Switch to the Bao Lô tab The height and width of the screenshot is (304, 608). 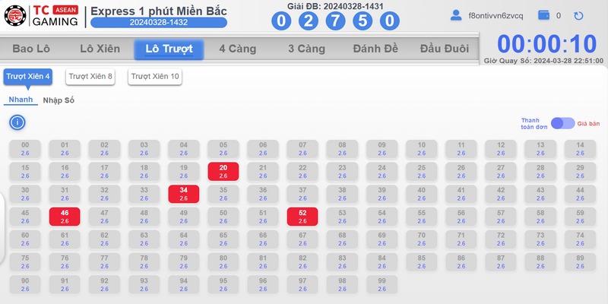pyautogui.click(x=31, y=49)
